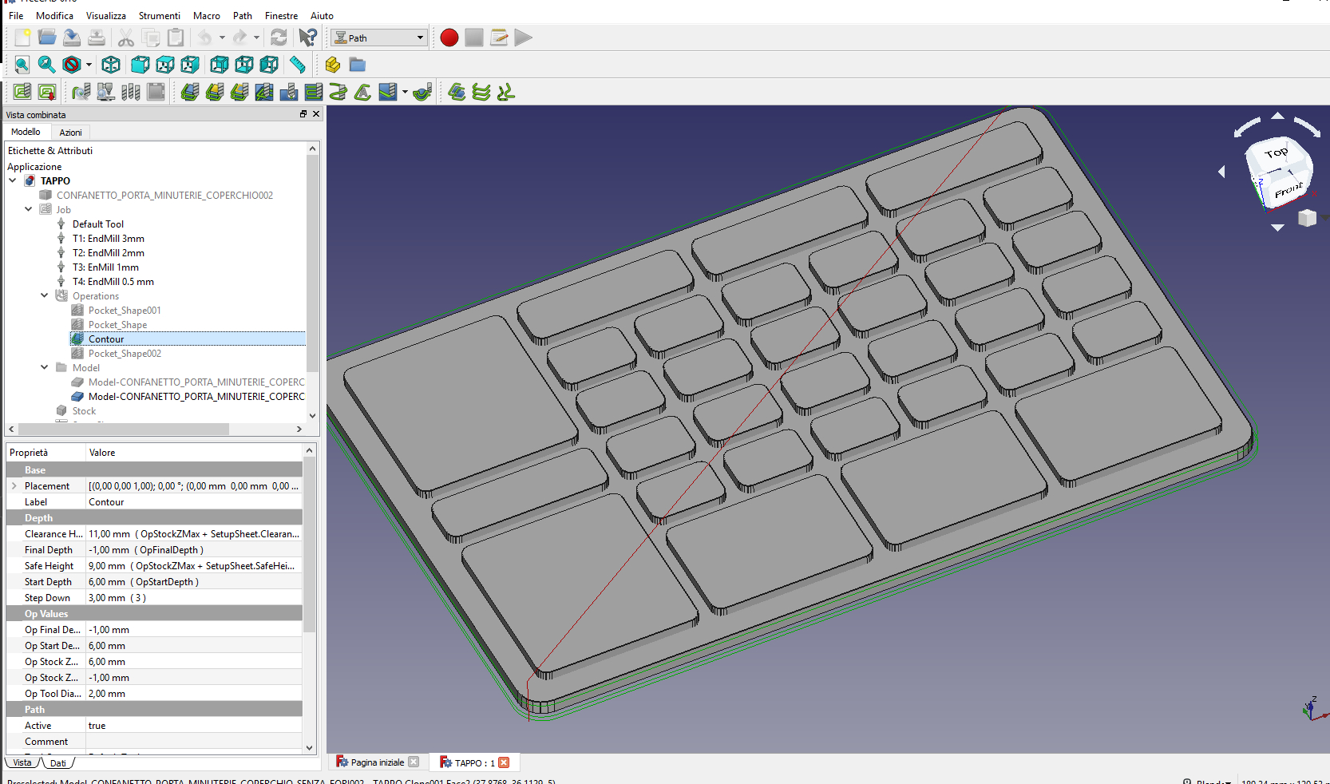Click the Top face of navigation cube

point(1277,152)
